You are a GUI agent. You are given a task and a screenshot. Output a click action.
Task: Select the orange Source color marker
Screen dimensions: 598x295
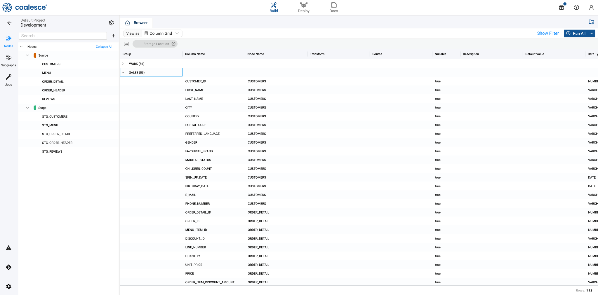pyautogui.click(x=35, y=55)
